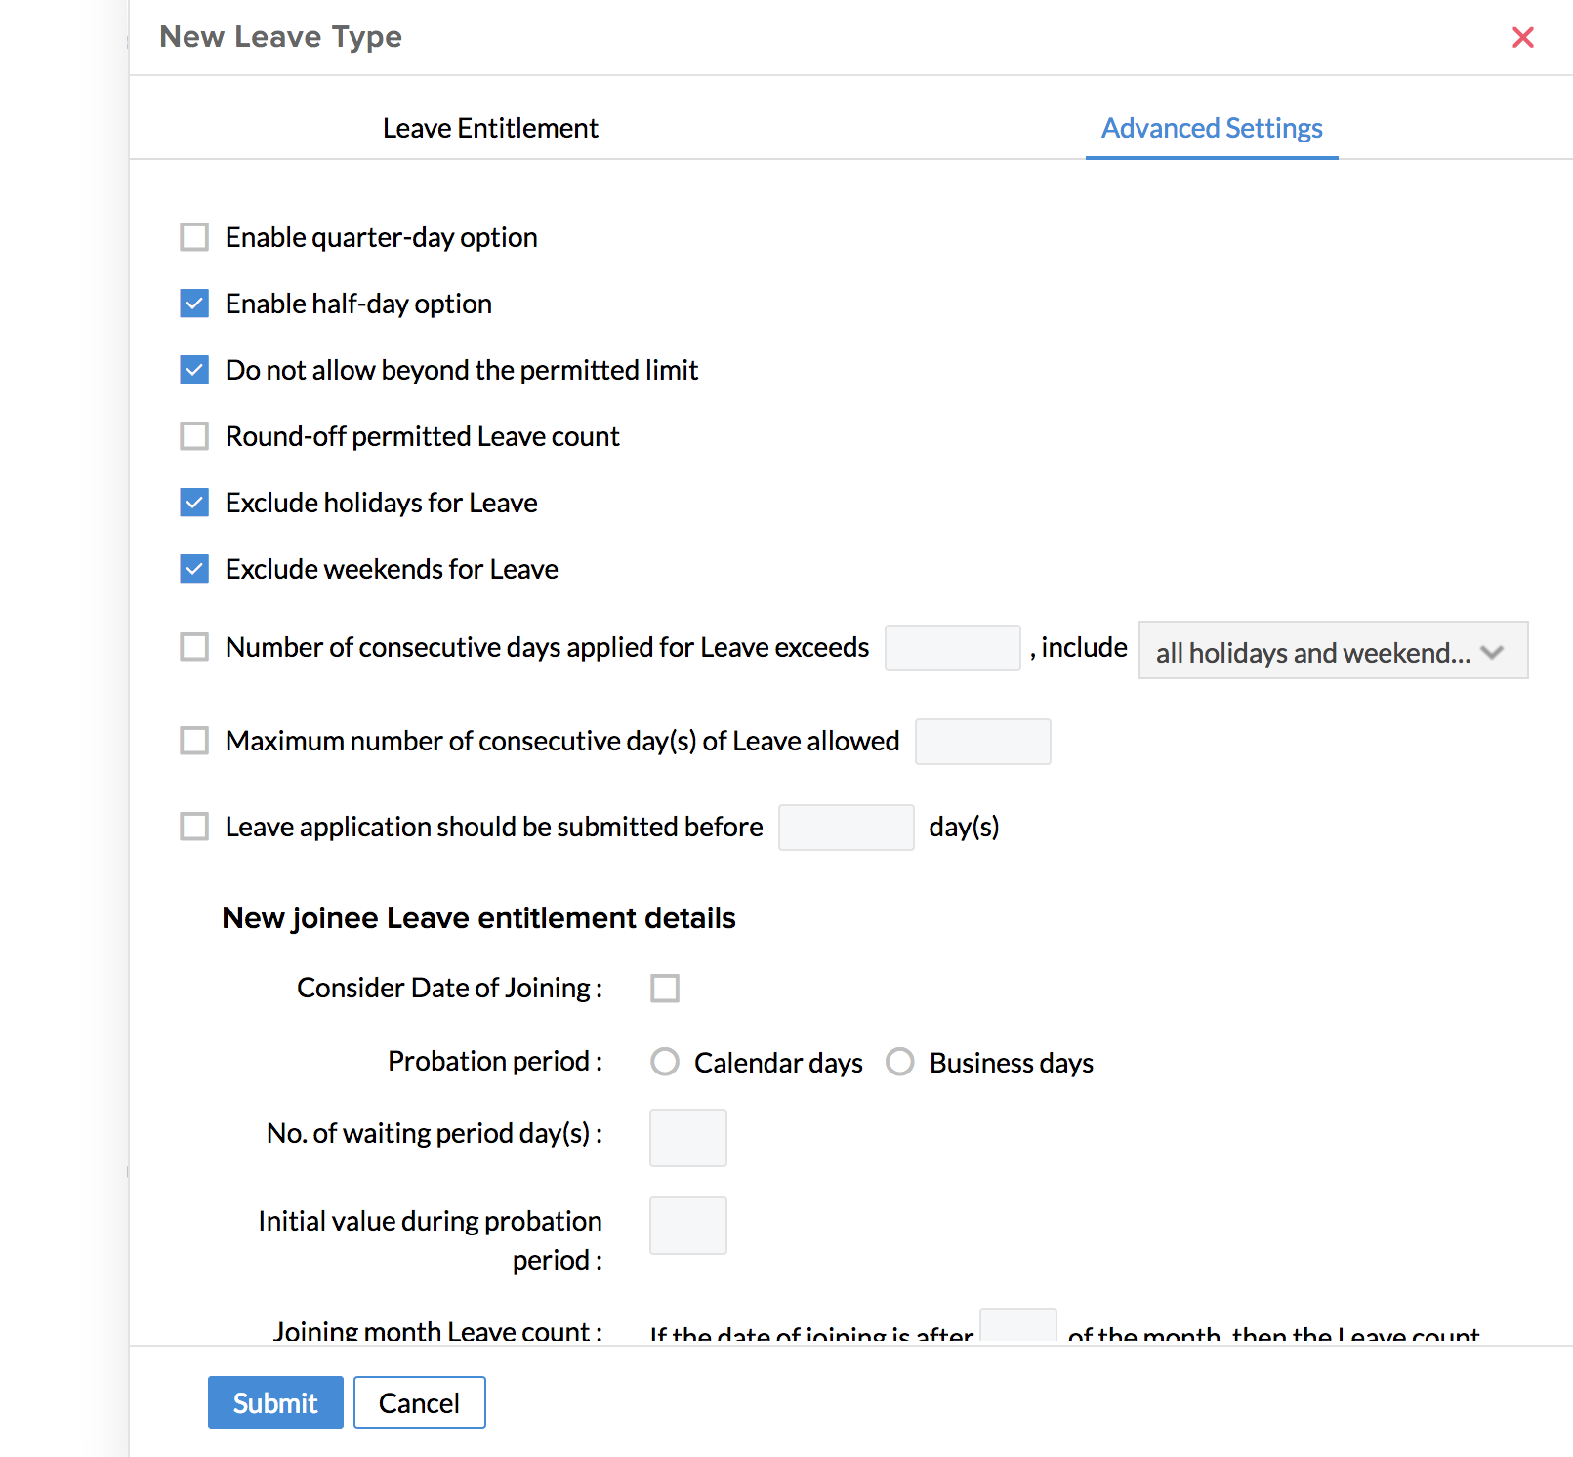Tick the consecutive days exceeds checkbox

(194, 647)
